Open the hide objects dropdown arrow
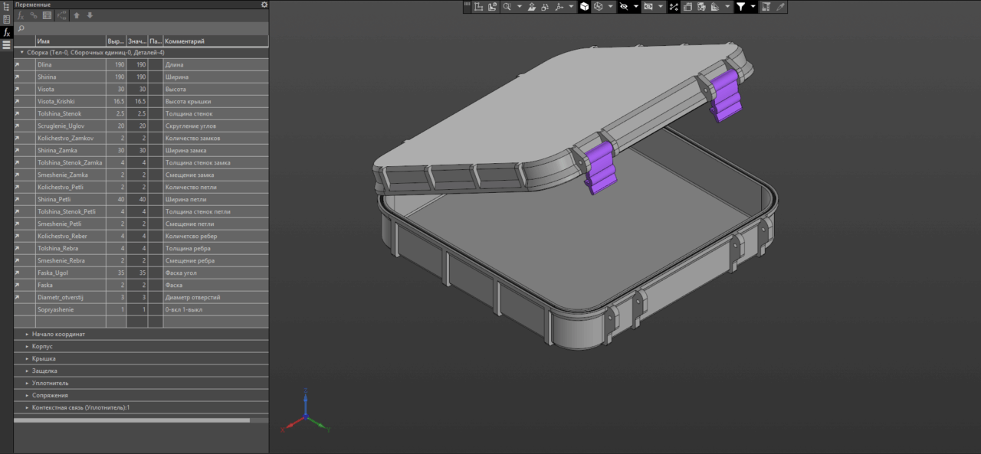Viewport: 981px width, 454px height. click(636, 7)
